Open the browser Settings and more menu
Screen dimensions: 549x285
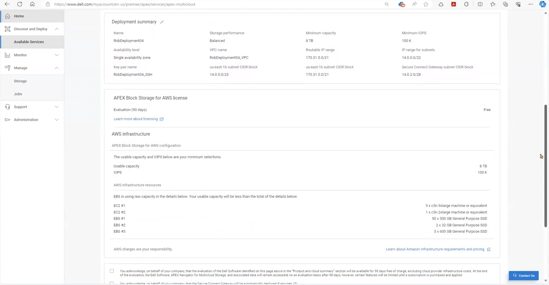click(531, 4)
